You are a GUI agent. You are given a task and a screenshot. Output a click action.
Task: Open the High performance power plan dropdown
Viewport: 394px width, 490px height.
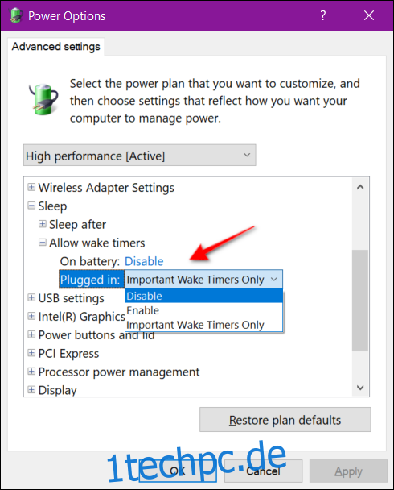[140, 156]
